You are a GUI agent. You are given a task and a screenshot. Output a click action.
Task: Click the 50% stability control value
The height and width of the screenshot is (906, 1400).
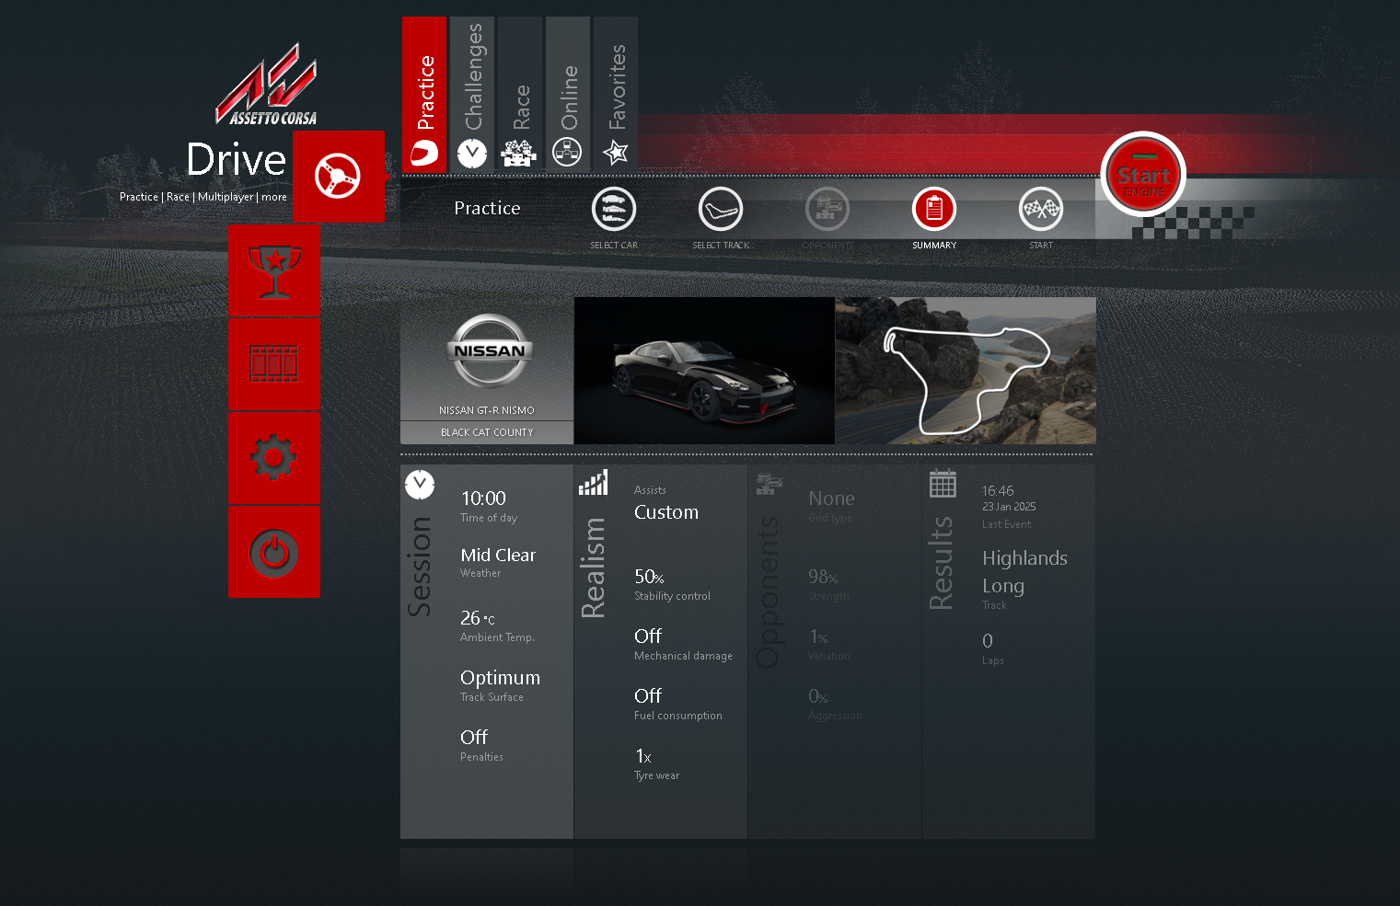(649, 577)
